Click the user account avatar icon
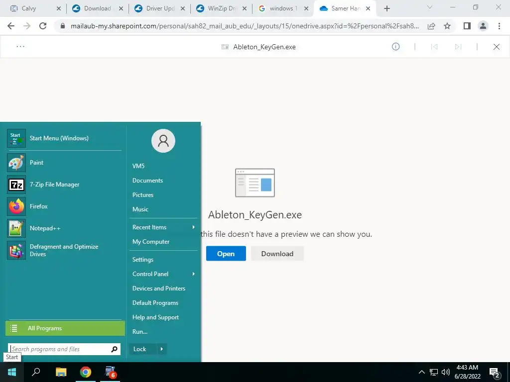This screenshot has height=382, width=510. (163, 141)
